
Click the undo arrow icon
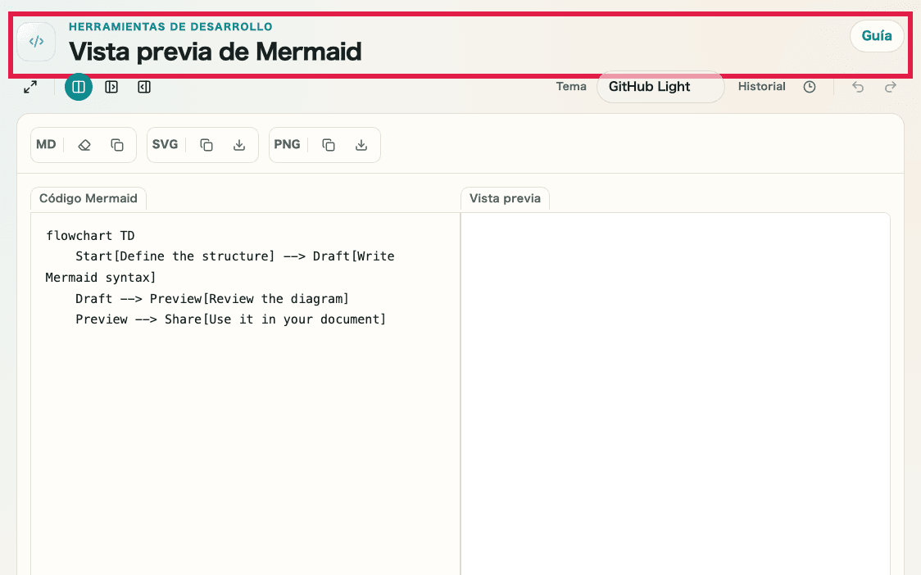[x=857, y=86]
